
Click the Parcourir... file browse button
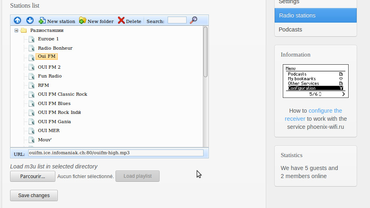(33, 176)
